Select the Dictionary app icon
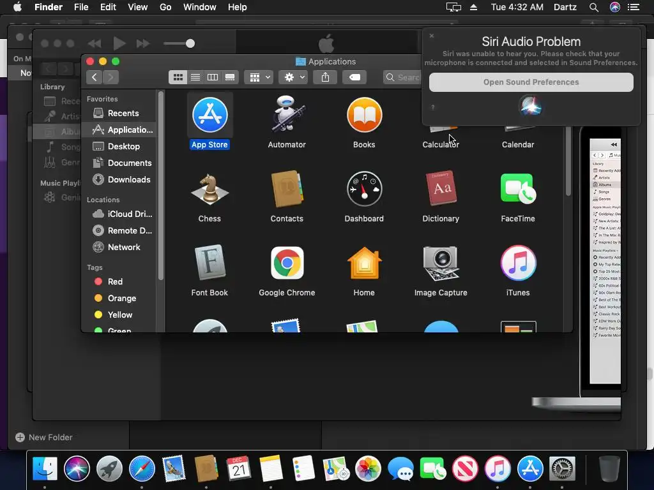 point(441,189)
